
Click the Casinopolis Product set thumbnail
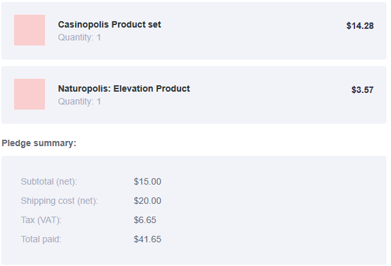tap(30, 30)
